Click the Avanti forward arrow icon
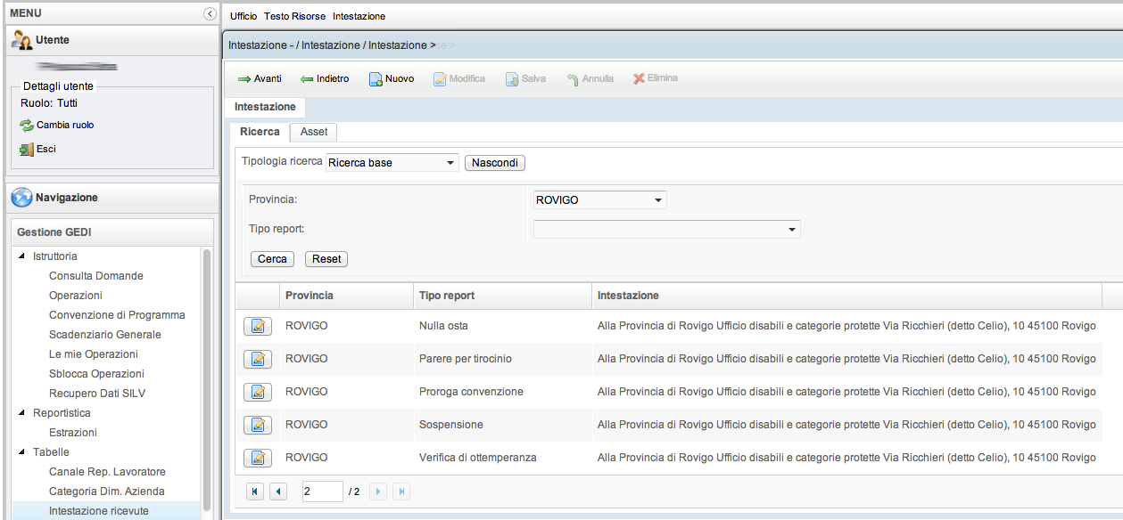 [244, 79]
